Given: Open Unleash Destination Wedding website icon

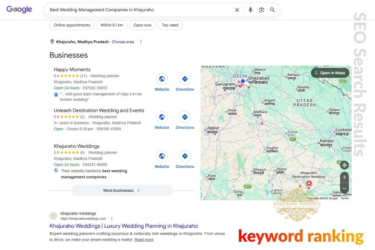Looking at the screenshot, I should 162,117.
